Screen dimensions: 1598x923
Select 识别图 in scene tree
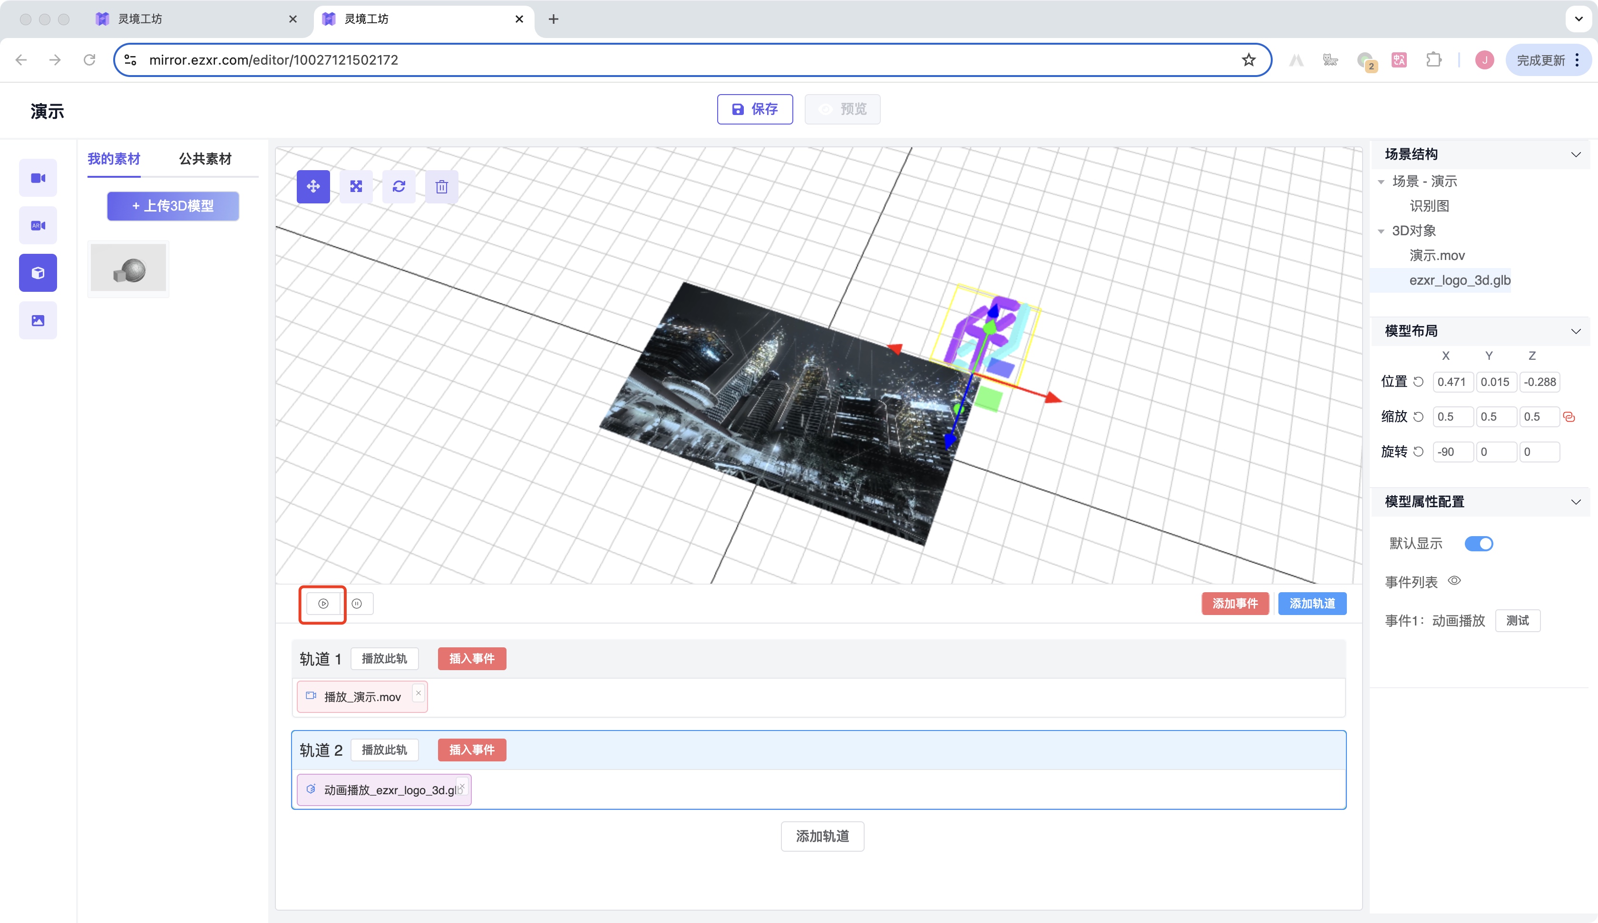(1429, 206)
